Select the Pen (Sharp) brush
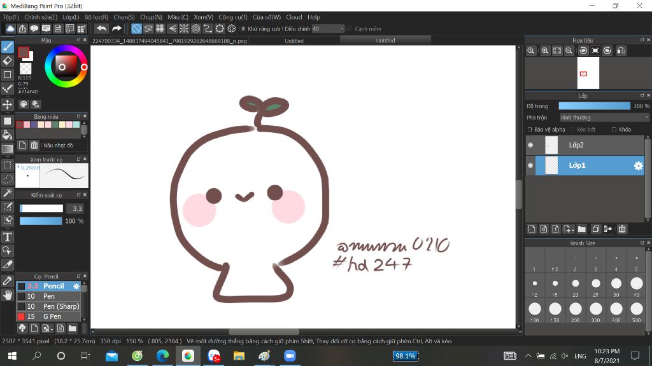 pyautogui.click(x=48, y=306)
